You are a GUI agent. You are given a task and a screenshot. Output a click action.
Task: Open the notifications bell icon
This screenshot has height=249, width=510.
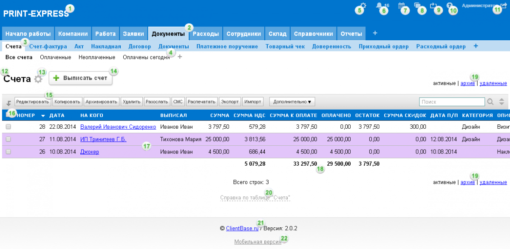379,6
